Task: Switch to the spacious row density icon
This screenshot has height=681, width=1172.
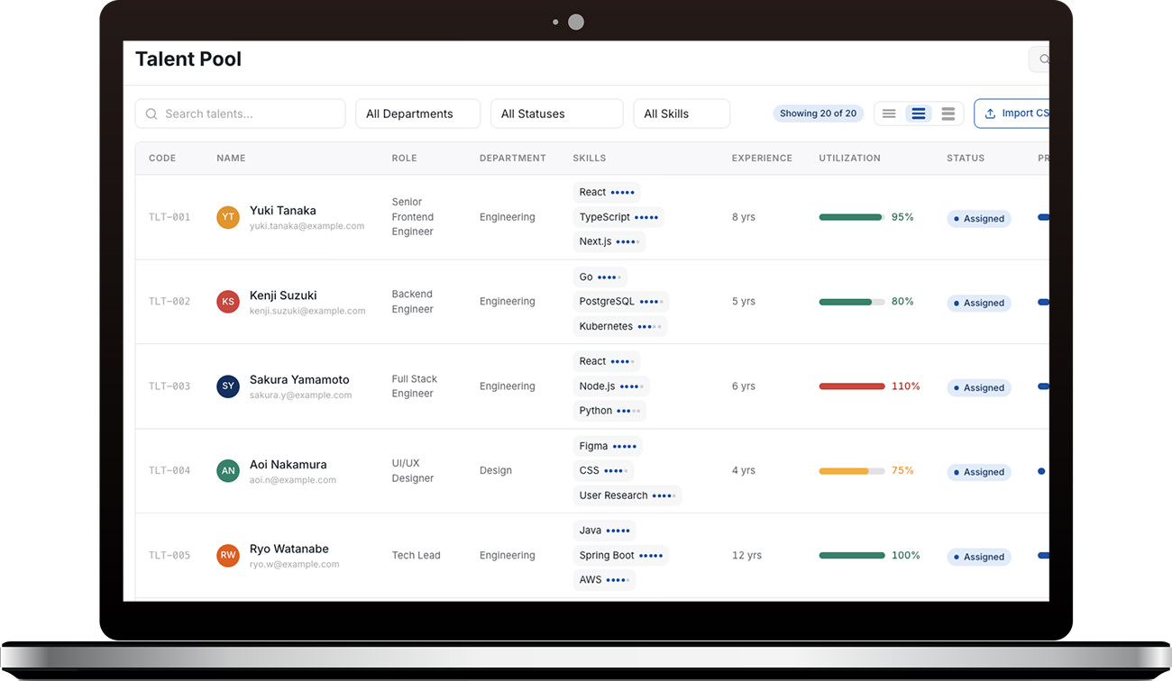Action: tap(948, 113)
